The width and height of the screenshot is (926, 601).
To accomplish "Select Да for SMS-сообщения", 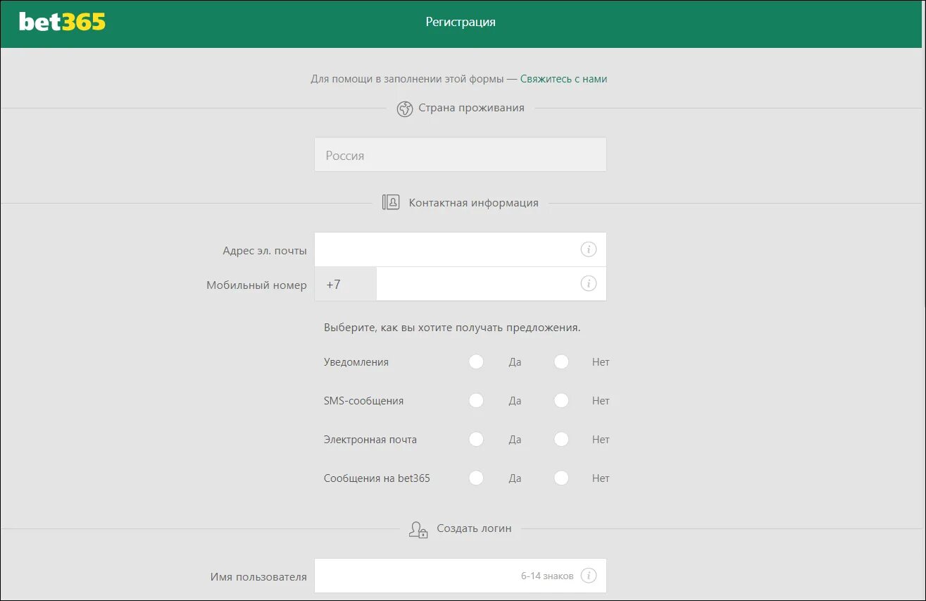I will 477,401.
